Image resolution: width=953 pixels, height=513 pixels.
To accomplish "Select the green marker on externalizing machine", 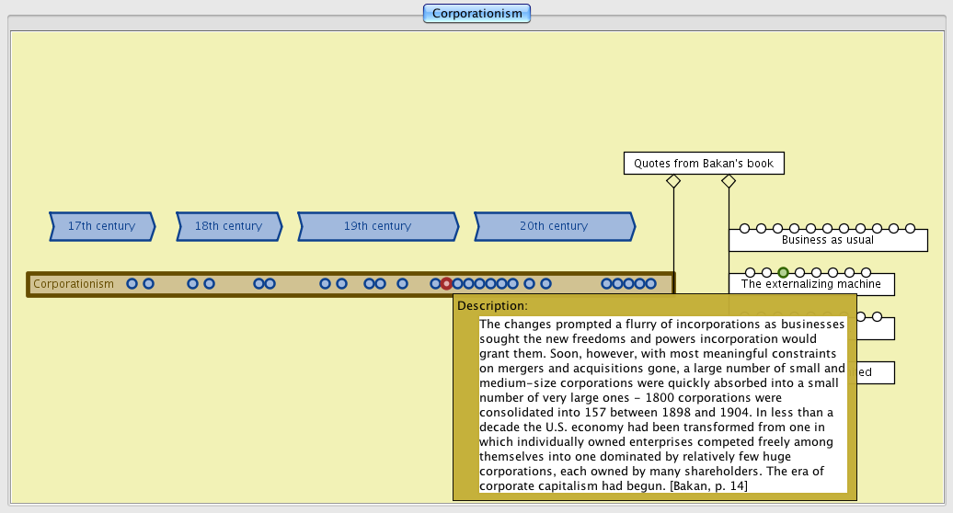I will [783, 272].
